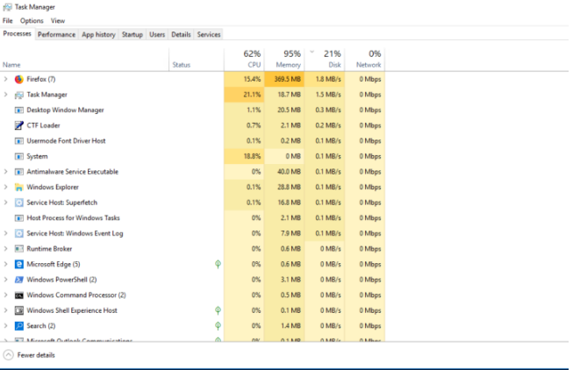The image size is (573, 370).
Task: Click the suspended leaf icon for Shell Experience Host
Action: pyautogui.click(x=218, y=310)
